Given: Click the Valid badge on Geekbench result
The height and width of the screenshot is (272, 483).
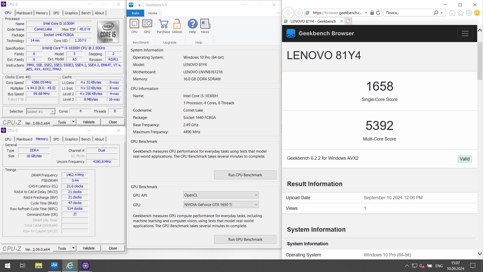Looking at the screenshot, I should point(464,159).
